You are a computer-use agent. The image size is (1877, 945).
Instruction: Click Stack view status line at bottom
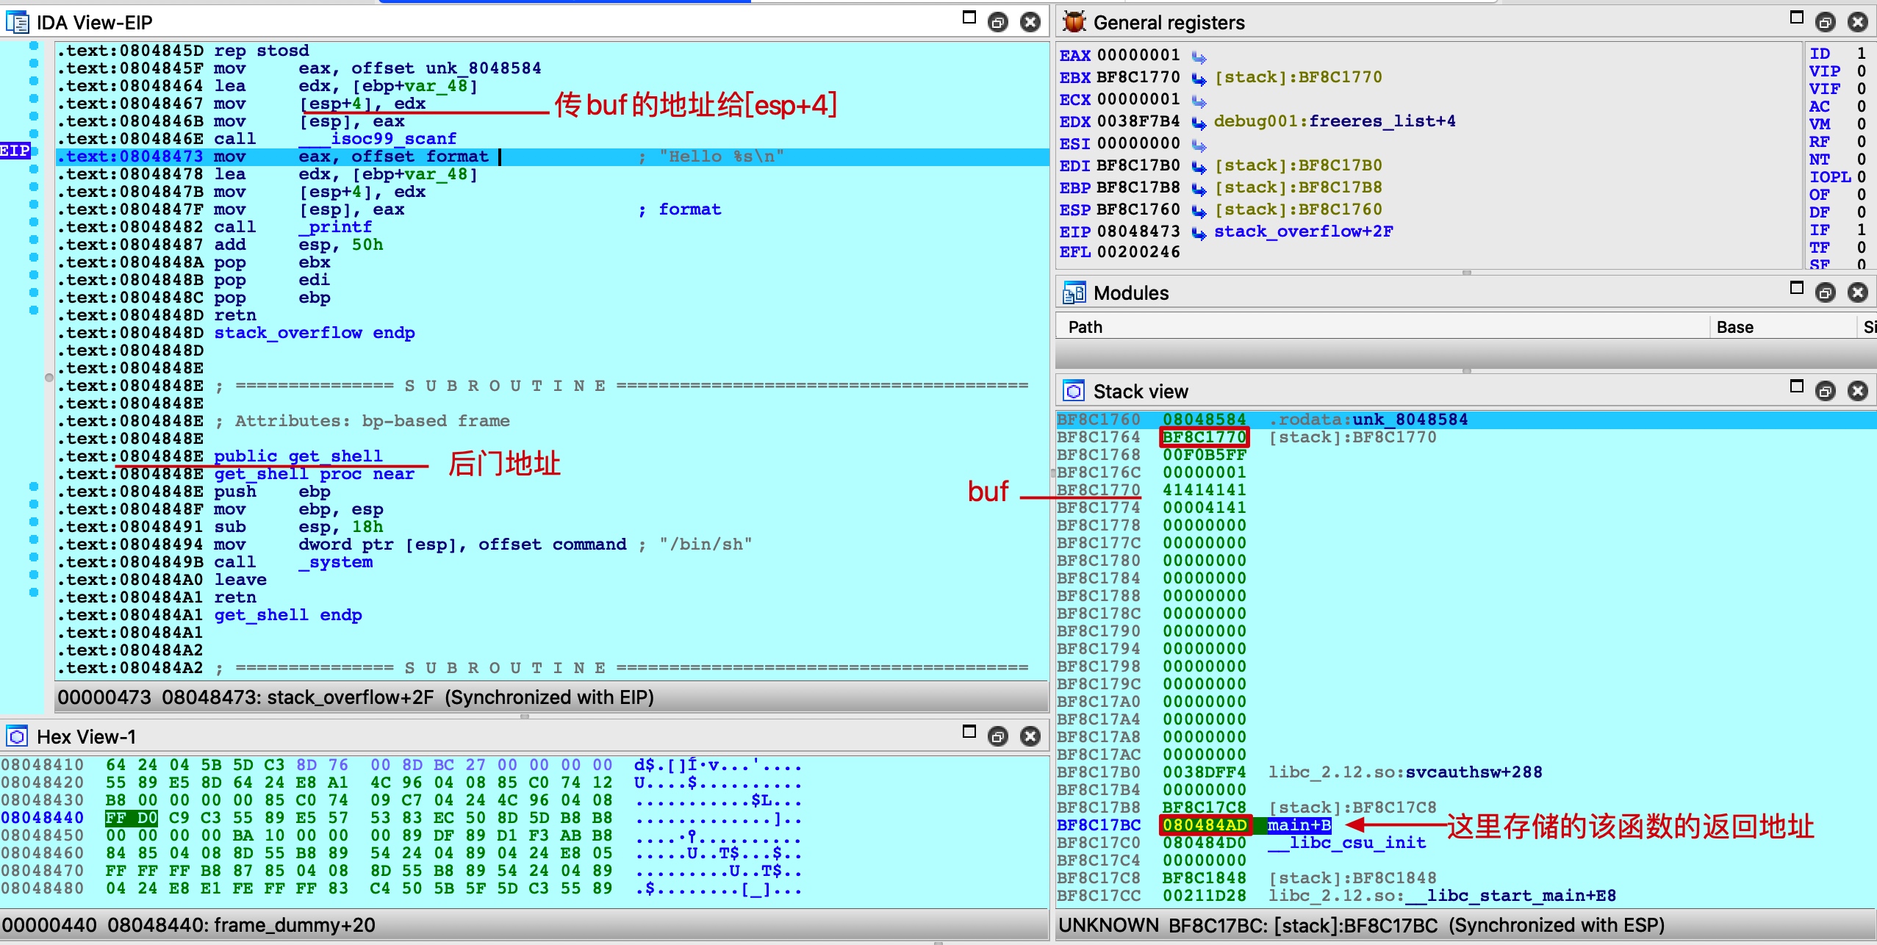click(1465, 925)
